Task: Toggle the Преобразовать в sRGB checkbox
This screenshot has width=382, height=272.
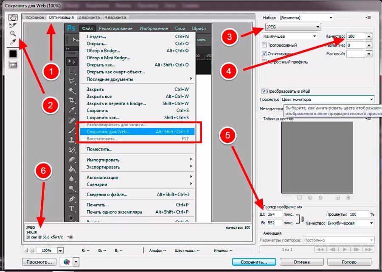Action: tap(264, 91)
